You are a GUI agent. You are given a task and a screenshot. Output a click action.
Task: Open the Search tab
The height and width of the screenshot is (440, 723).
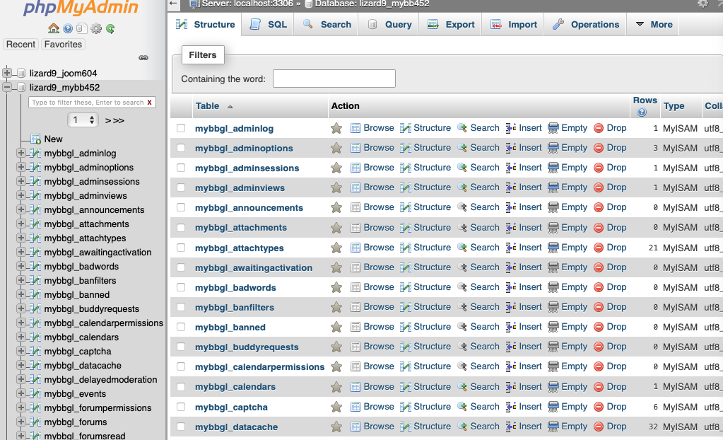327,25
